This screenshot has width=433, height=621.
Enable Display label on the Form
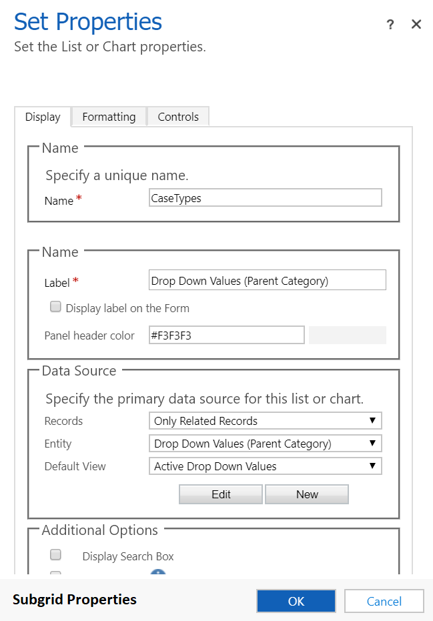point(56,307)
